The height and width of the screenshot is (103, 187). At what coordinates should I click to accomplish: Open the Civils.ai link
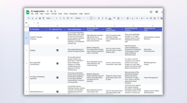tap(33, 50)
